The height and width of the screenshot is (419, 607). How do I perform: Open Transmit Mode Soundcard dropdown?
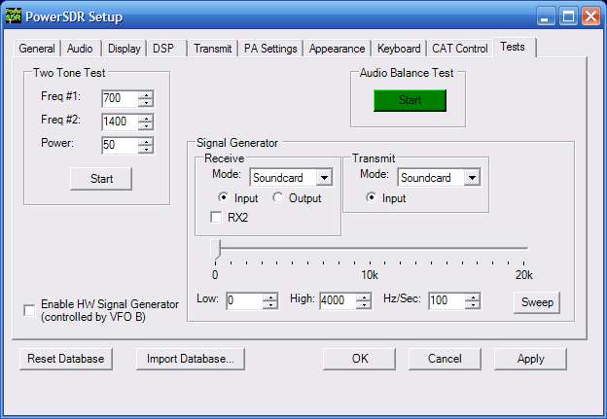pyautogui.click(x=472, y=178)
